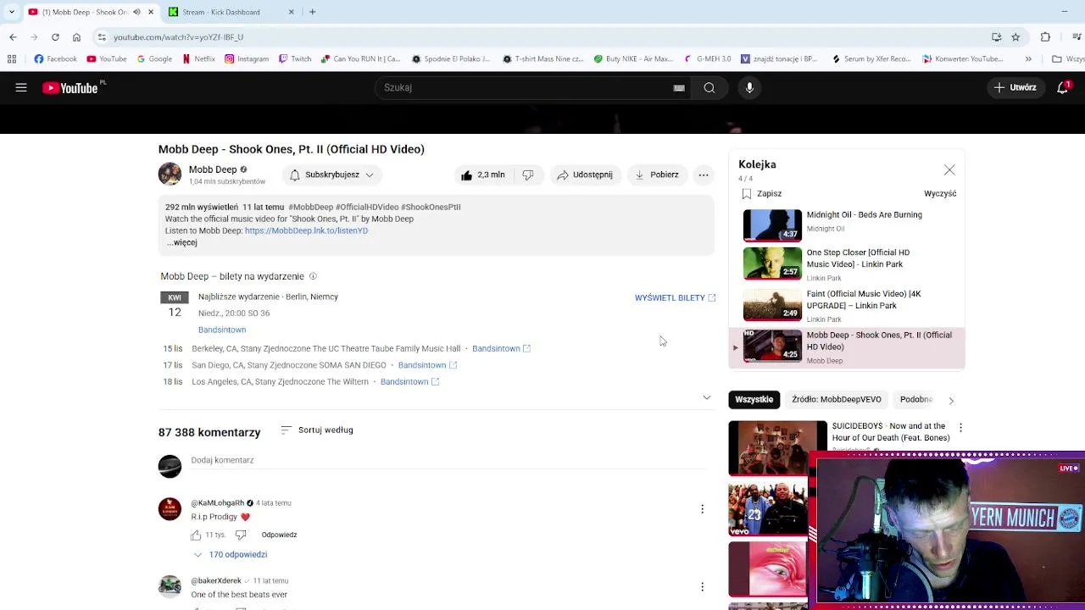1085x610 pixels.
Task: Expand the events list chevron
Action: pos(707,397)
